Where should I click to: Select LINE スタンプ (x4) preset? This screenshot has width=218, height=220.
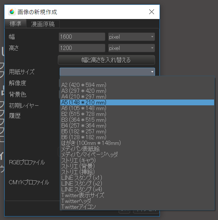tap(137, 189)
